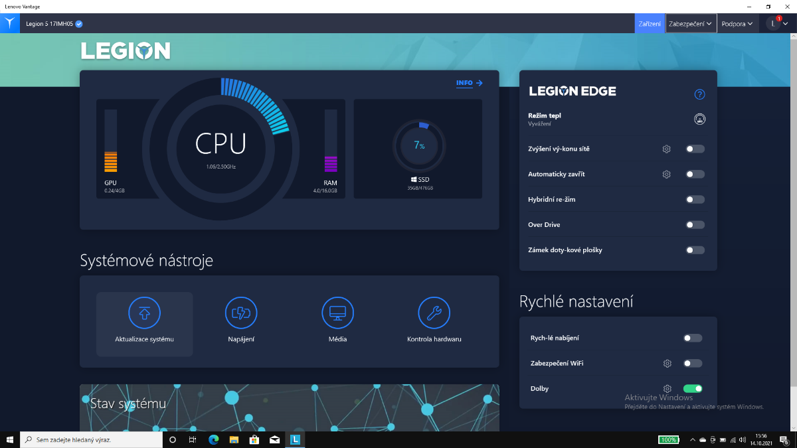Open Kontrola hardwaru wrench icon
Screen dimensions: 797x448
pos(434,313)
